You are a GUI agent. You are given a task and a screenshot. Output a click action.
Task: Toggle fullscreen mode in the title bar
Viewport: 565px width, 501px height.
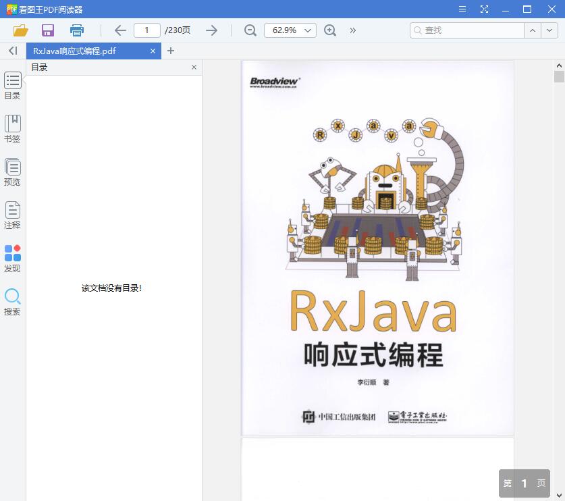pyautogui.click(x=484, y=9)
